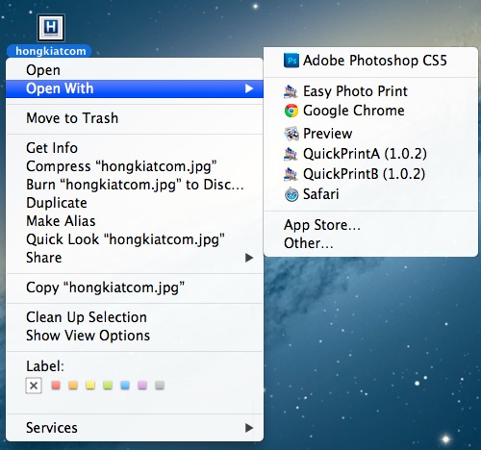Apply the blue label color
481x450 pixels.
coord(125,385)
